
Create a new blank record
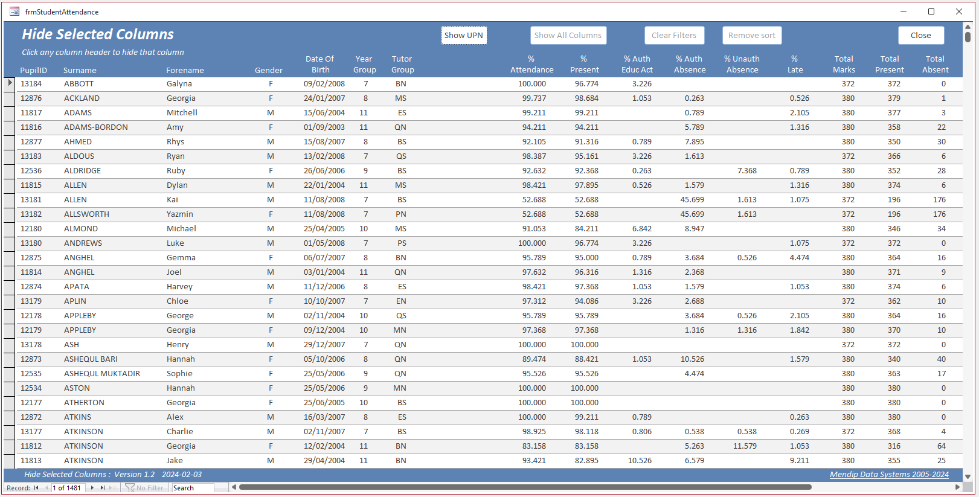(x=113, y=488)
